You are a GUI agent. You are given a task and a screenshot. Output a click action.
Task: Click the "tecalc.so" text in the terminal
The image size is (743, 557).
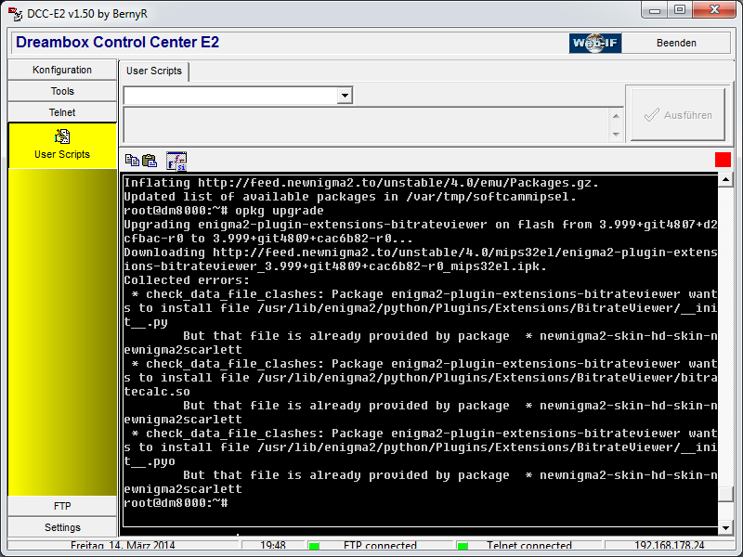tap(157, 392)
